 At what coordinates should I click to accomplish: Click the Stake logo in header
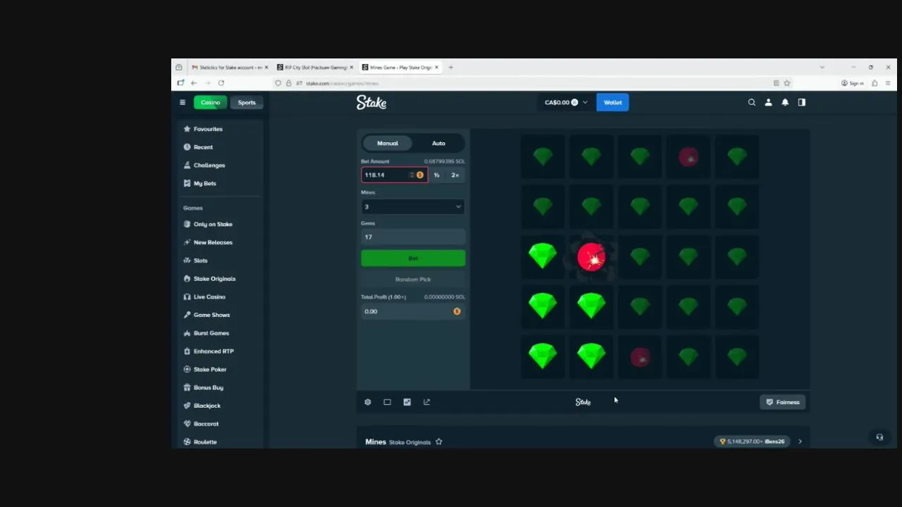pos(371,102)
